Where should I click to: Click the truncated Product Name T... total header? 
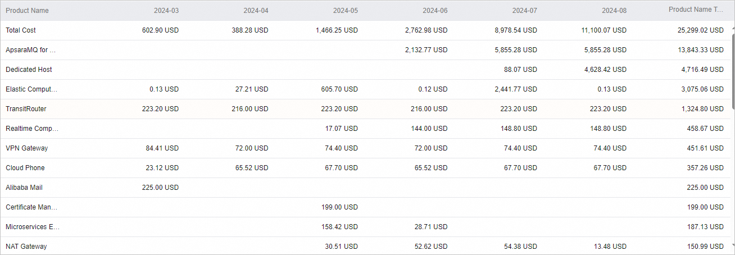point(696,10)
